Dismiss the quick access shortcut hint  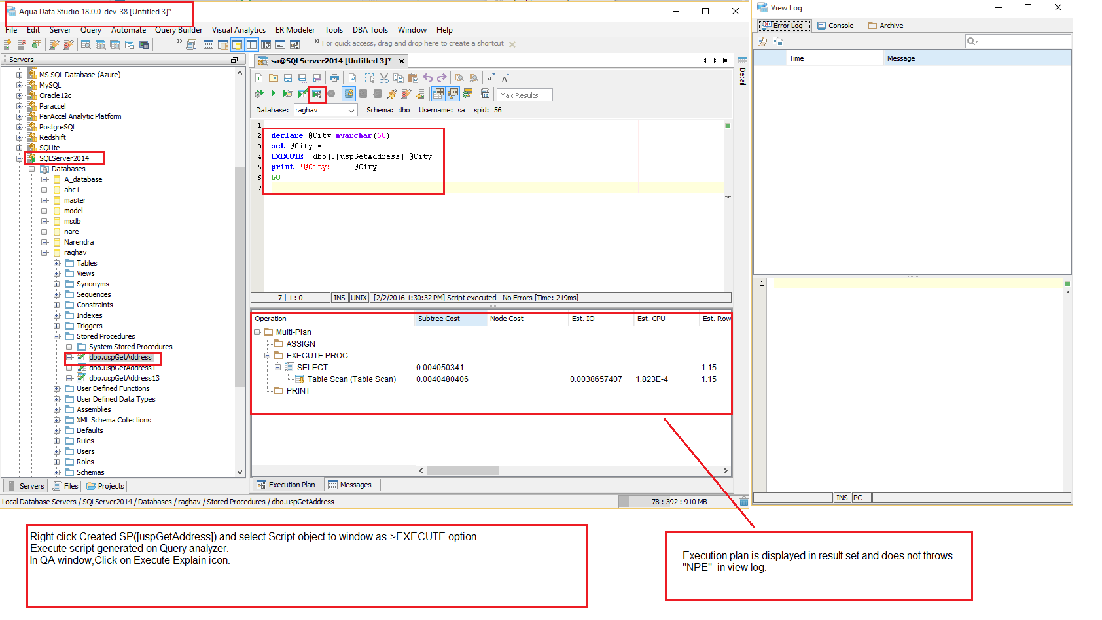pyautogui.click(x=512, y=44)
